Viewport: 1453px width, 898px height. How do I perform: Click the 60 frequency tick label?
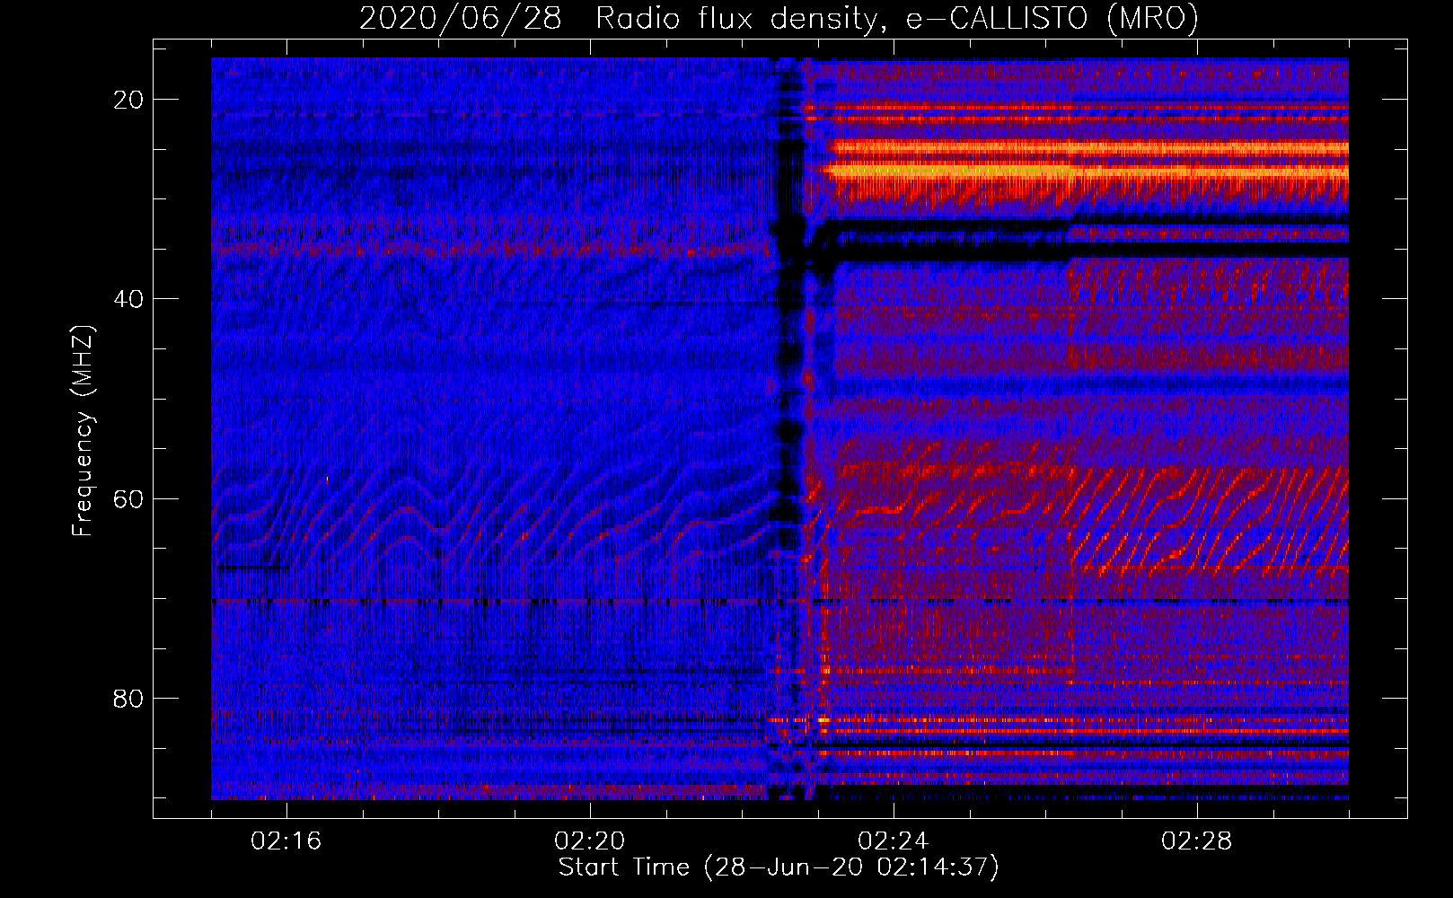click(x=128, y=498)
